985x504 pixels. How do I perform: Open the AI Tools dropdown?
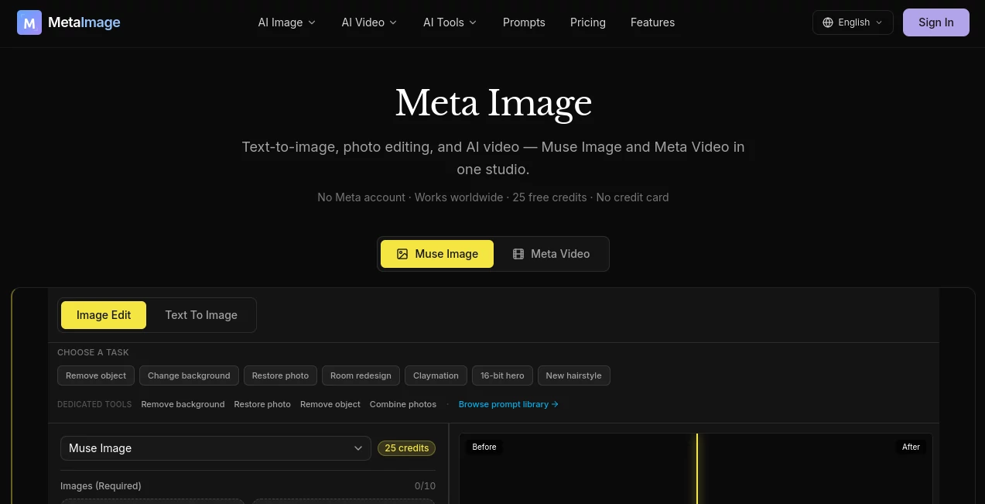(x=450, y=22)
